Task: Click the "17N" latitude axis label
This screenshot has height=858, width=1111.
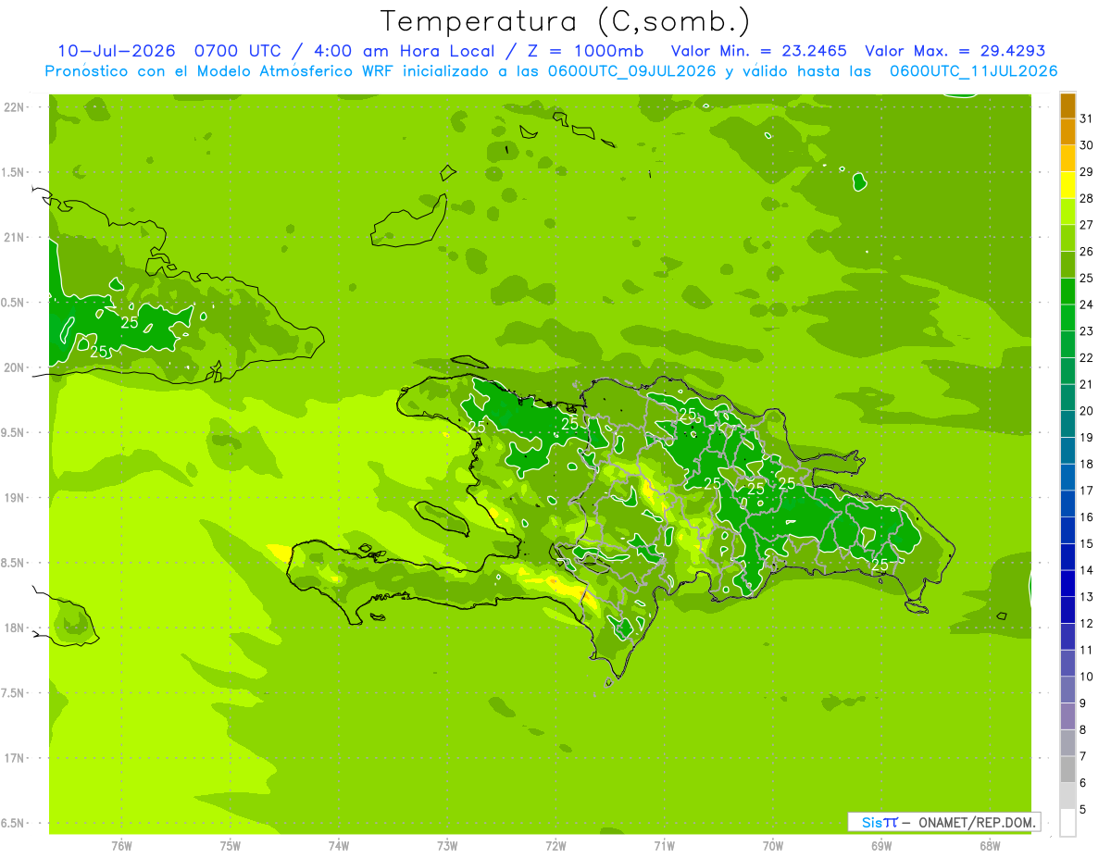Action: coord(16,758)
